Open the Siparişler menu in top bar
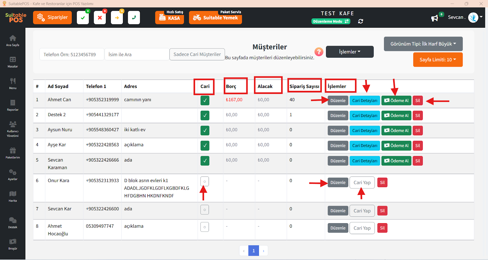The image size is (488, 260). tap(52, 17)
